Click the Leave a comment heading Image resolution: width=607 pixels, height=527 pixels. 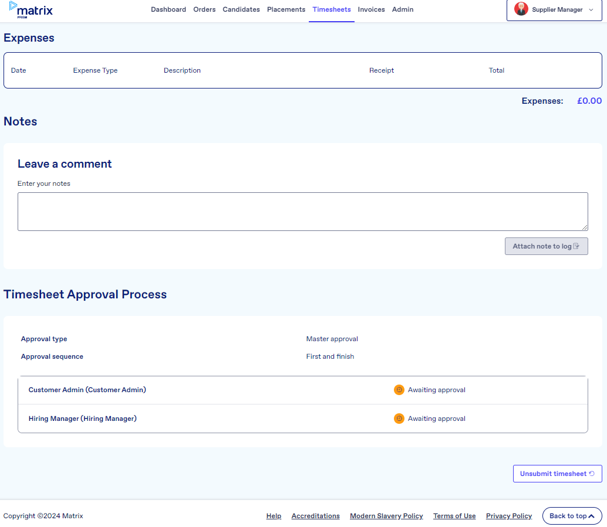[x=65, y=164]
